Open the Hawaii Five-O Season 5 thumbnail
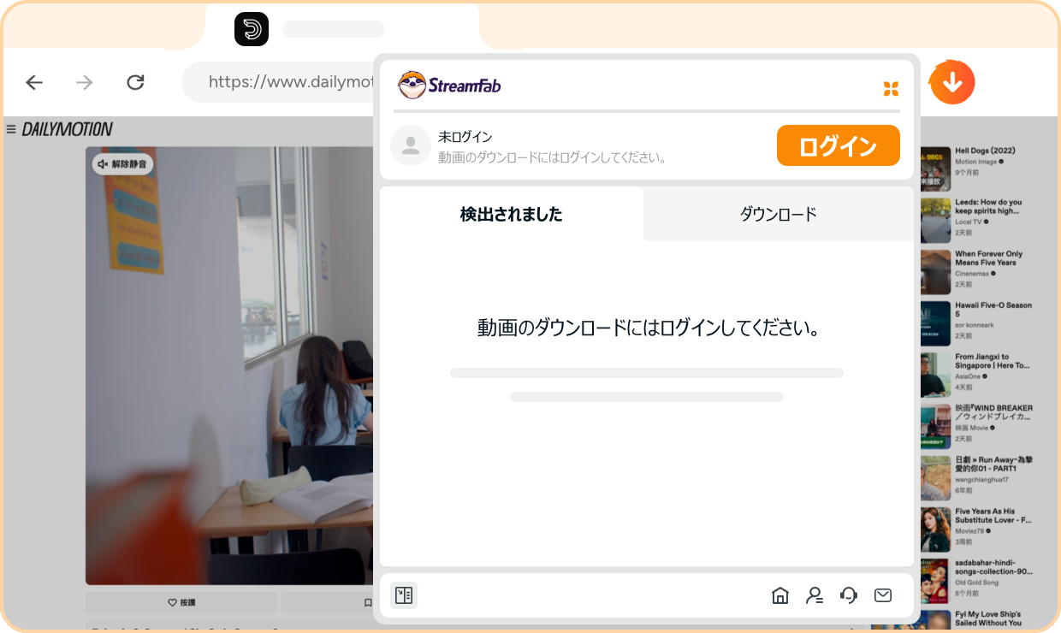The image size is (1061, 633). coord(937,323)
